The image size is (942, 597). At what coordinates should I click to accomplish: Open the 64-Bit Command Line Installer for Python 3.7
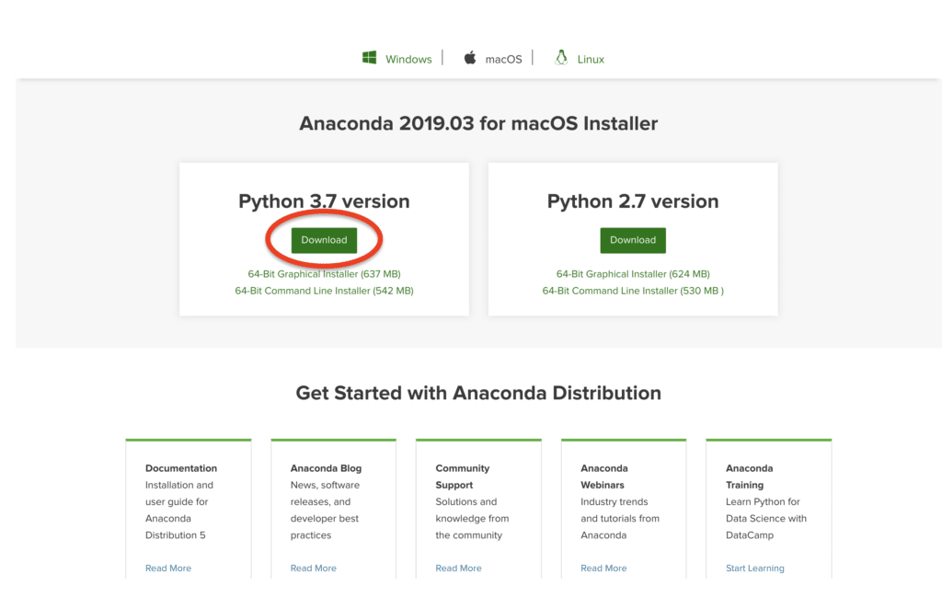pos(323,290)
